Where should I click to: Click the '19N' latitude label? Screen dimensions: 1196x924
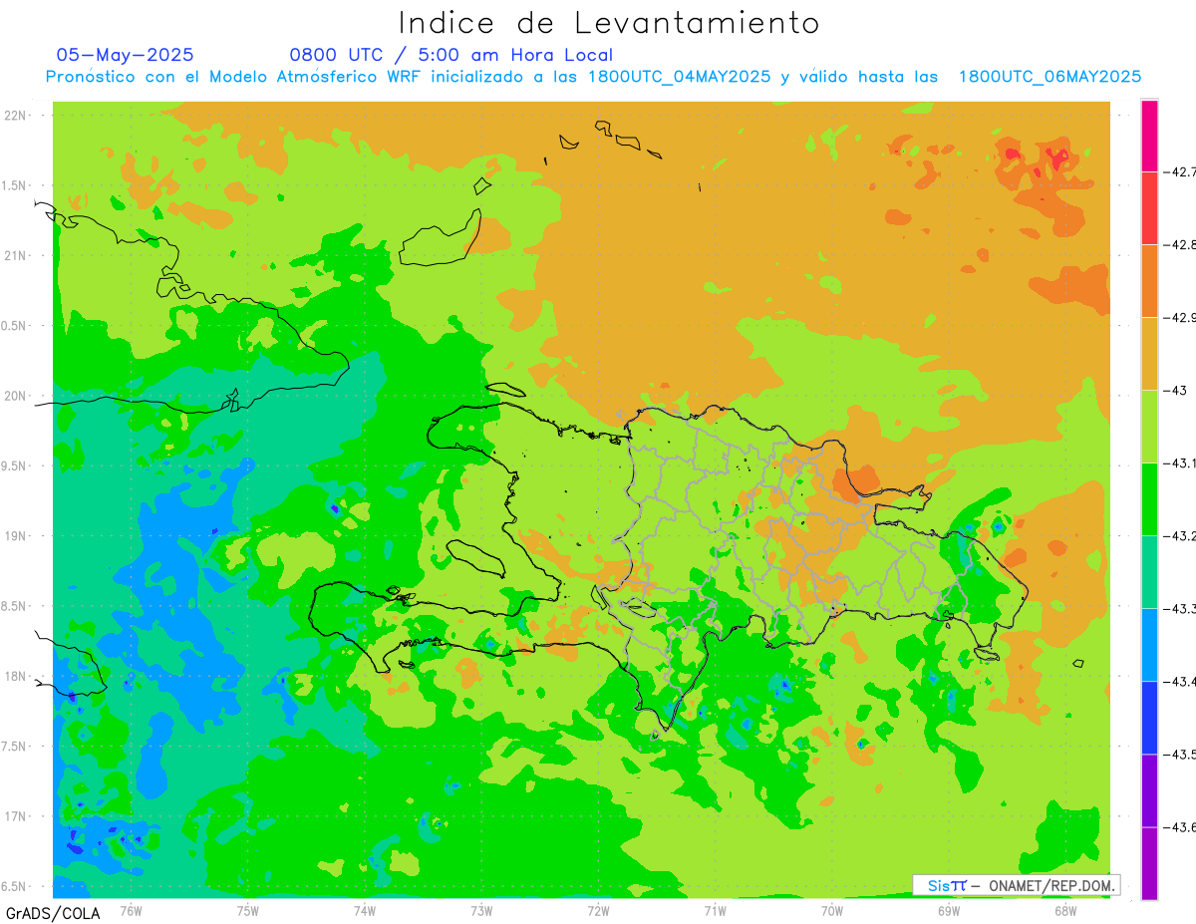15,535
